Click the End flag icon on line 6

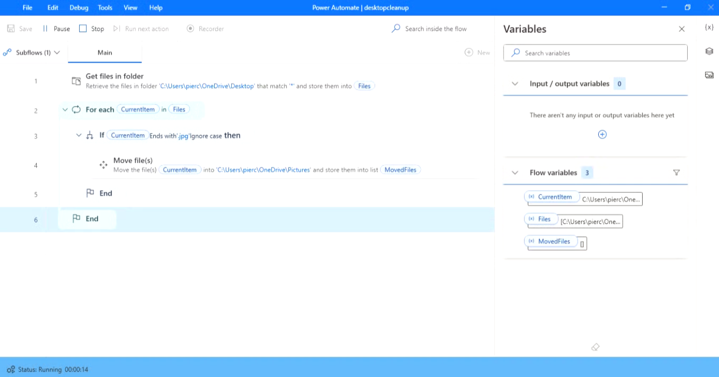(76, 219)
